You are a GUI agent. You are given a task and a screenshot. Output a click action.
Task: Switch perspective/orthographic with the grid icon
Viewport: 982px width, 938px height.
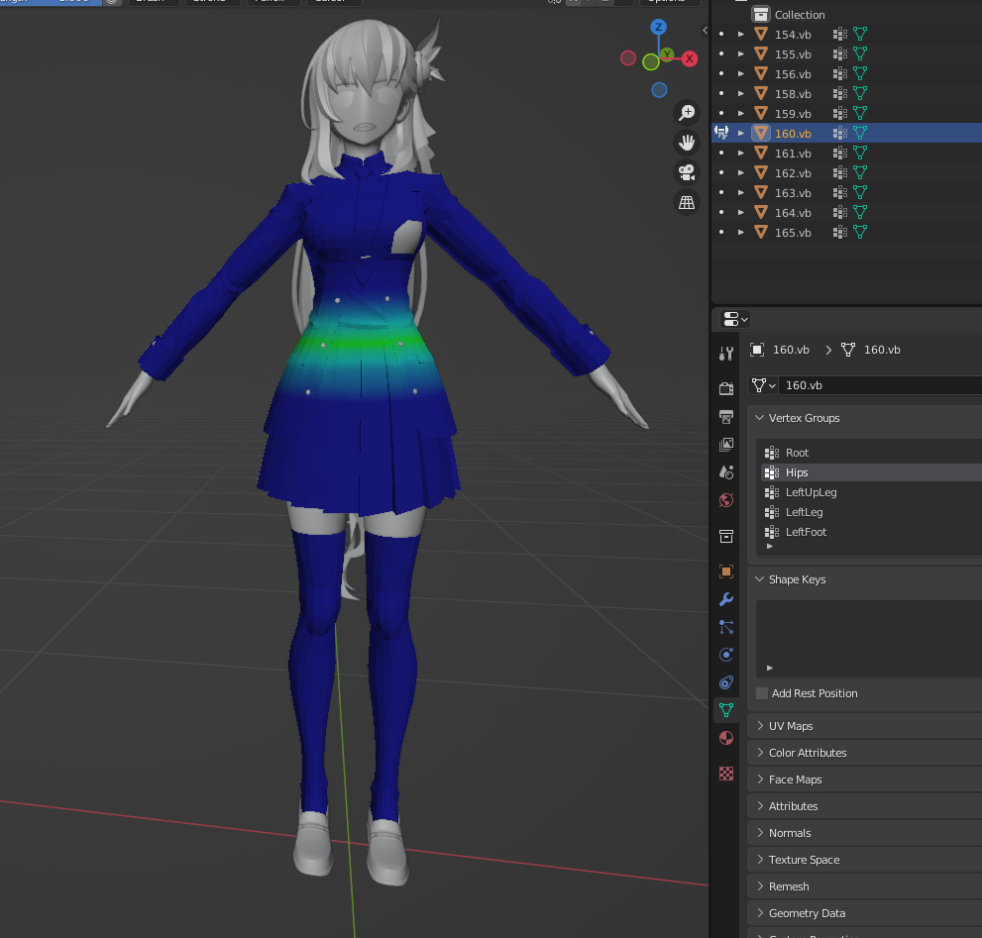[x=687, y=202]
